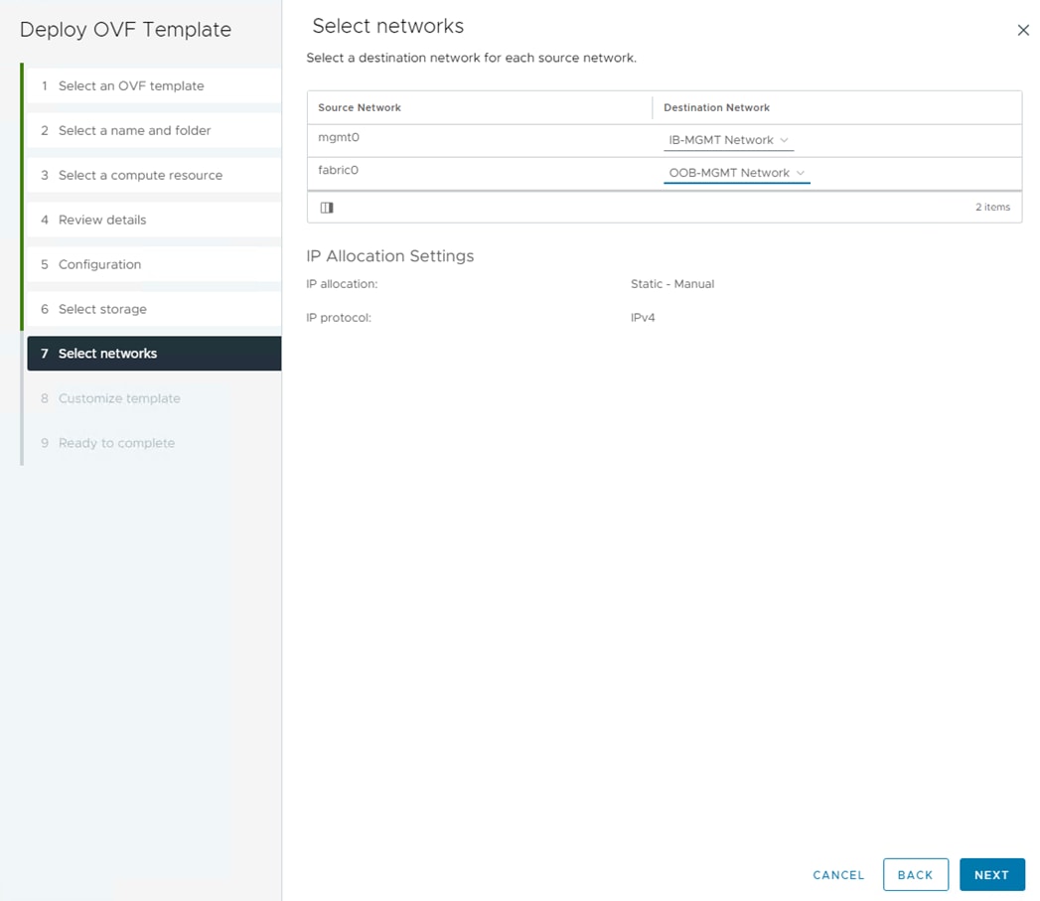1040x901 pixels.
Task: Select the current step 7 Select networks
Action: 107,354
